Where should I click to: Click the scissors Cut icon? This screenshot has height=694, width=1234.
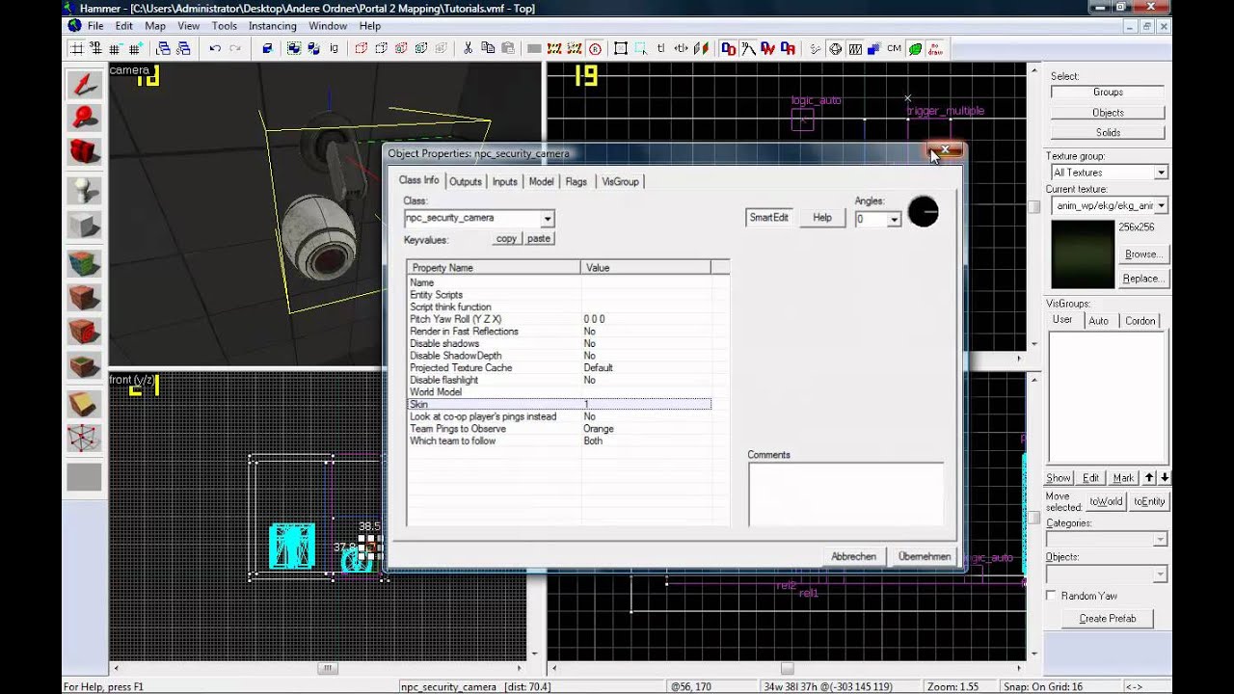[469, 48]
